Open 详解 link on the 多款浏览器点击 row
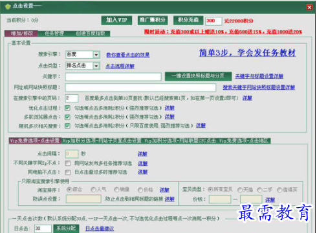317x233 pixels. (169, 117)
